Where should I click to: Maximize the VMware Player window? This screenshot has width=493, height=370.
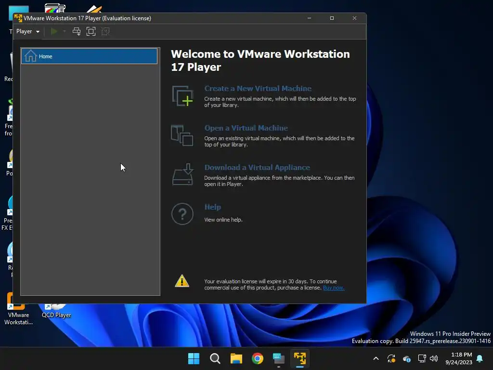[x=332, y=18]
